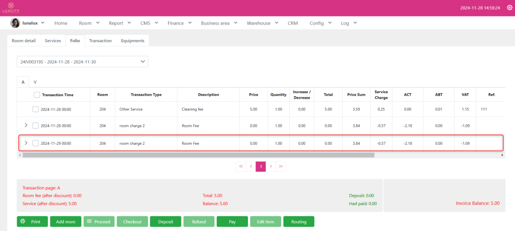Image resolution: width=515 pixels, height=231 pixels.
Task: Expand the Finance menu
Action: 179,23
